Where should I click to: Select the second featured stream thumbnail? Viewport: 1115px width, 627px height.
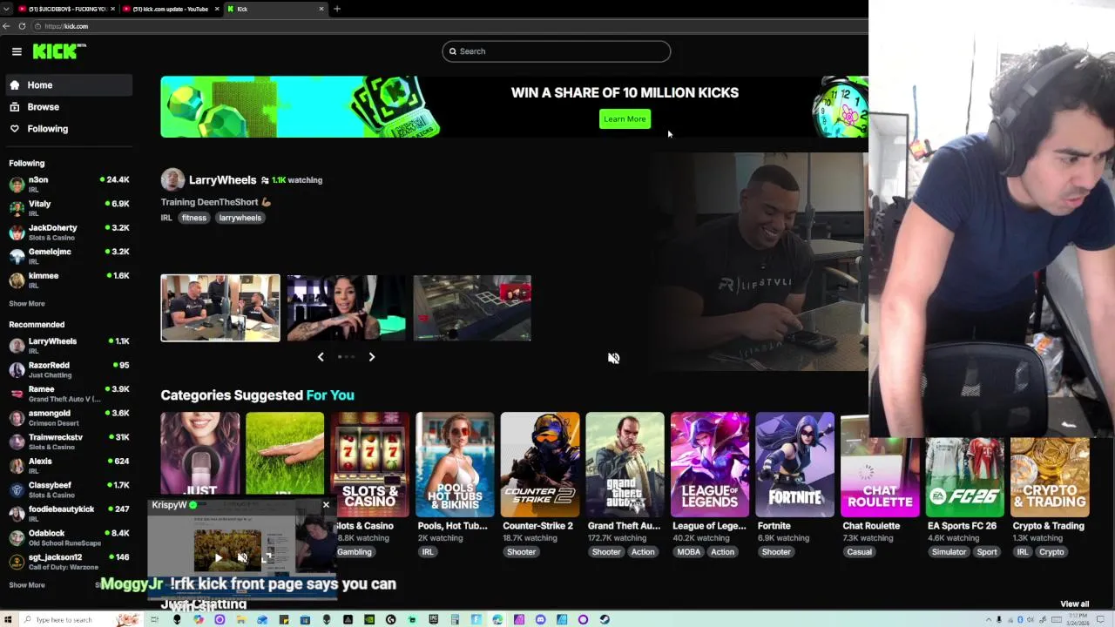346,308
